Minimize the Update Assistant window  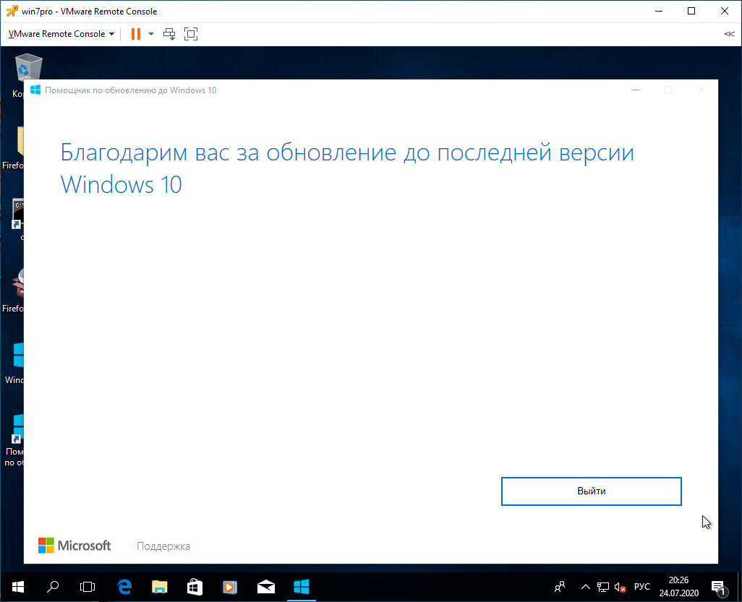pos(636,90)
